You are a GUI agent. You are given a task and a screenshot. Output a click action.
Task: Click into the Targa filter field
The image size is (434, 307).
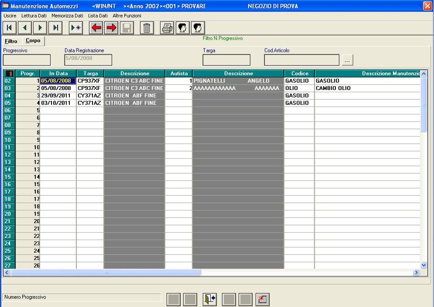[226, 60]
